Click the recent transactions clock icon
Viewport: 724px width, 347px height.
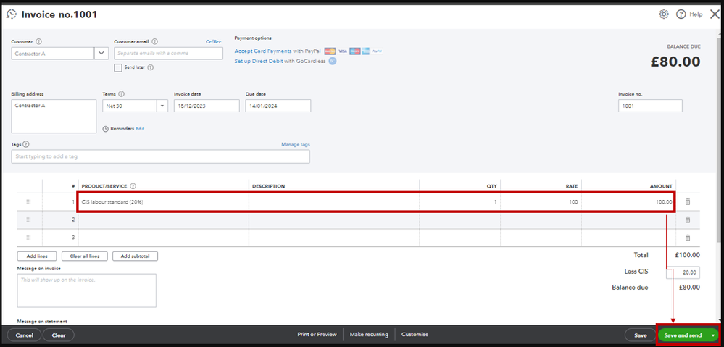coord(11,14)
